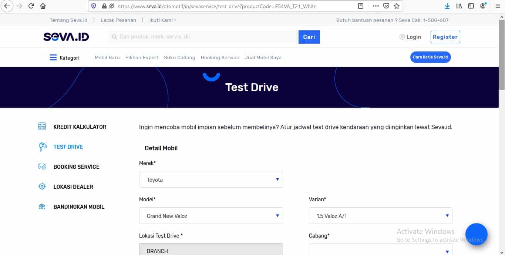This screenshot has width=505, height=255.
Task: Go back with browser back arrow
Action: tap(7, 6)
